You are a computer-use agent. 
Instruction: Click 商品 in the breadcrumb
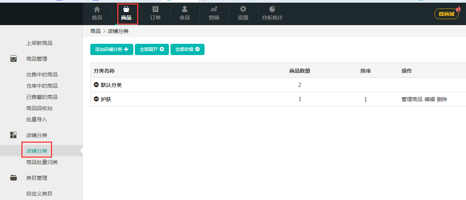(96, 31)
